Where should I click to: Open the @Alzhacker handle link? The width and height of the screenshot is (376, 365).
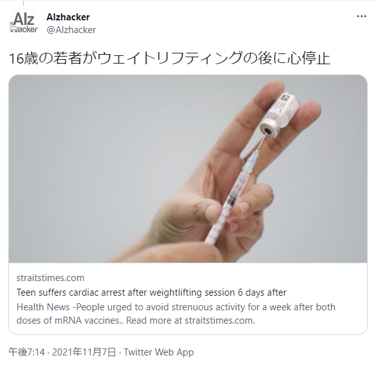click(x=71, y=30)
